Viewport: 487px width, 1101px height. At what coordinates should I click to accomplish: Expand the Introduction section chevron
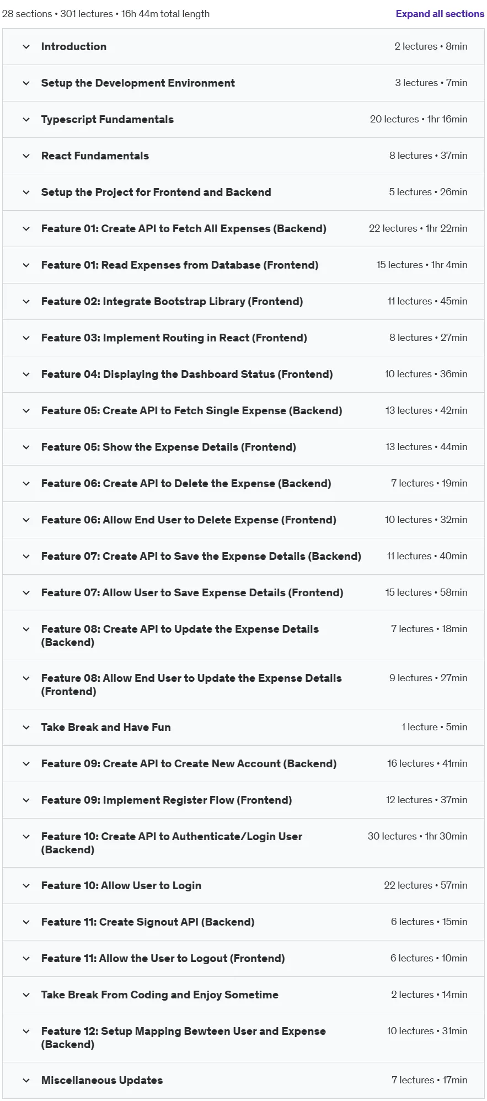pyautogui.click(x=26, y=47)
